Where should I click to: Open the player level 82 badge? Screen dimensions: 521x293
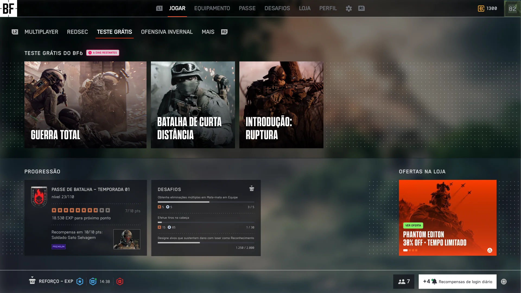point(512,9)
